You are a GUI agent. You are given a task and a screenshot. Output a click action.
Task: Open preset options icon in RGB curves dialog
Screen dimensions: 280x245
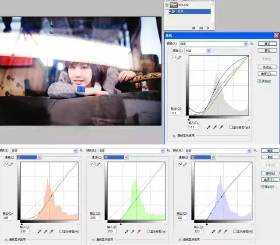click(252, 43)
